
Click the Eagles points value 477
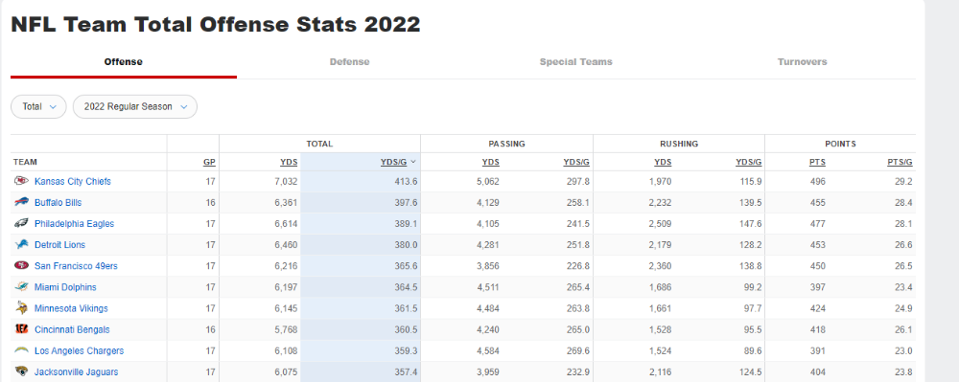tap(818, 223)
